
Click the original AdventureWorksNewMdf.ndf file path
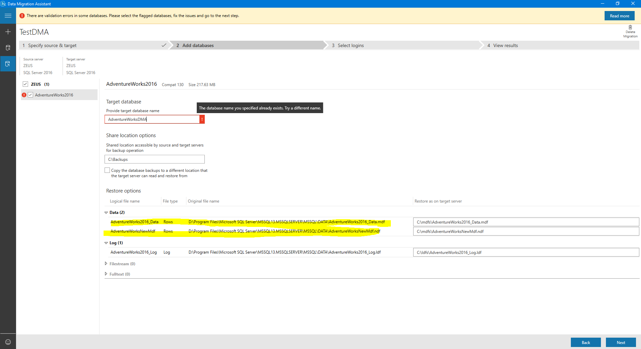(x=284, y=231)
